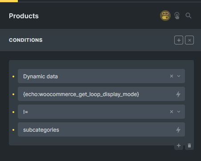Select the Products element title
201x161 pixels.
click(x=24, y=16)
